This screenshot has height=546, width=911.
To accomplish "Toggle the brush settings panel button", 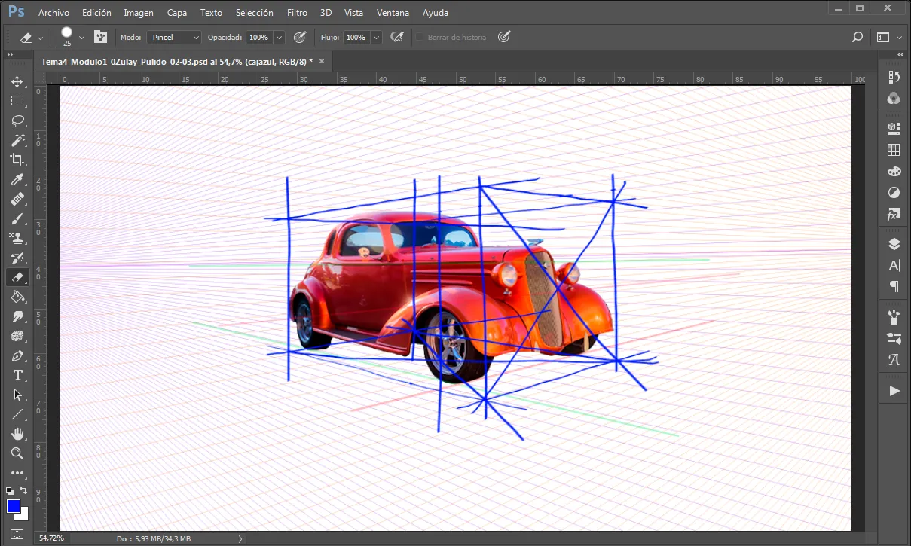I will [x=100, y=37].
